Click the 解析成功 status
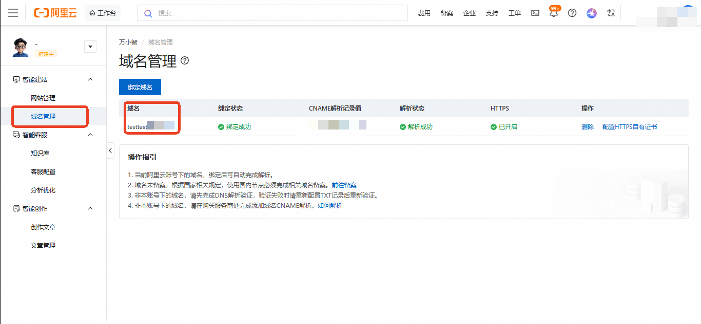 420,127
